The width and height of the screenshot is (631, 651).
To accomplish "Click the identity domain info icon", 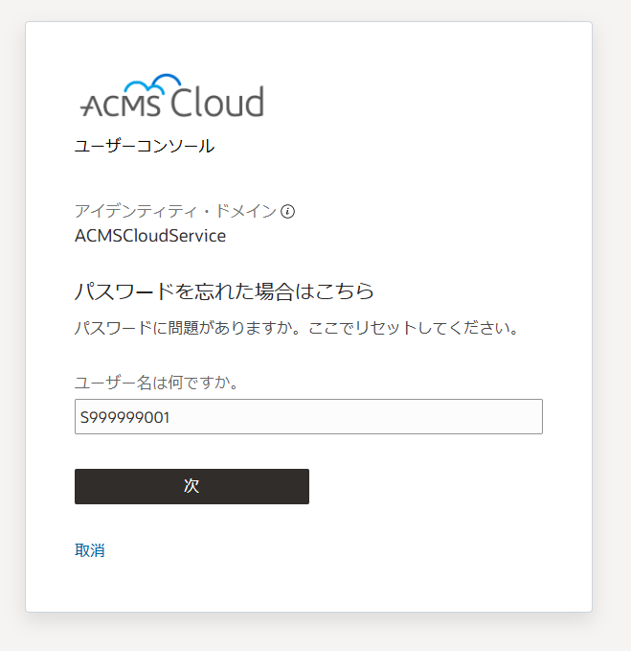I will pos(287,211).
